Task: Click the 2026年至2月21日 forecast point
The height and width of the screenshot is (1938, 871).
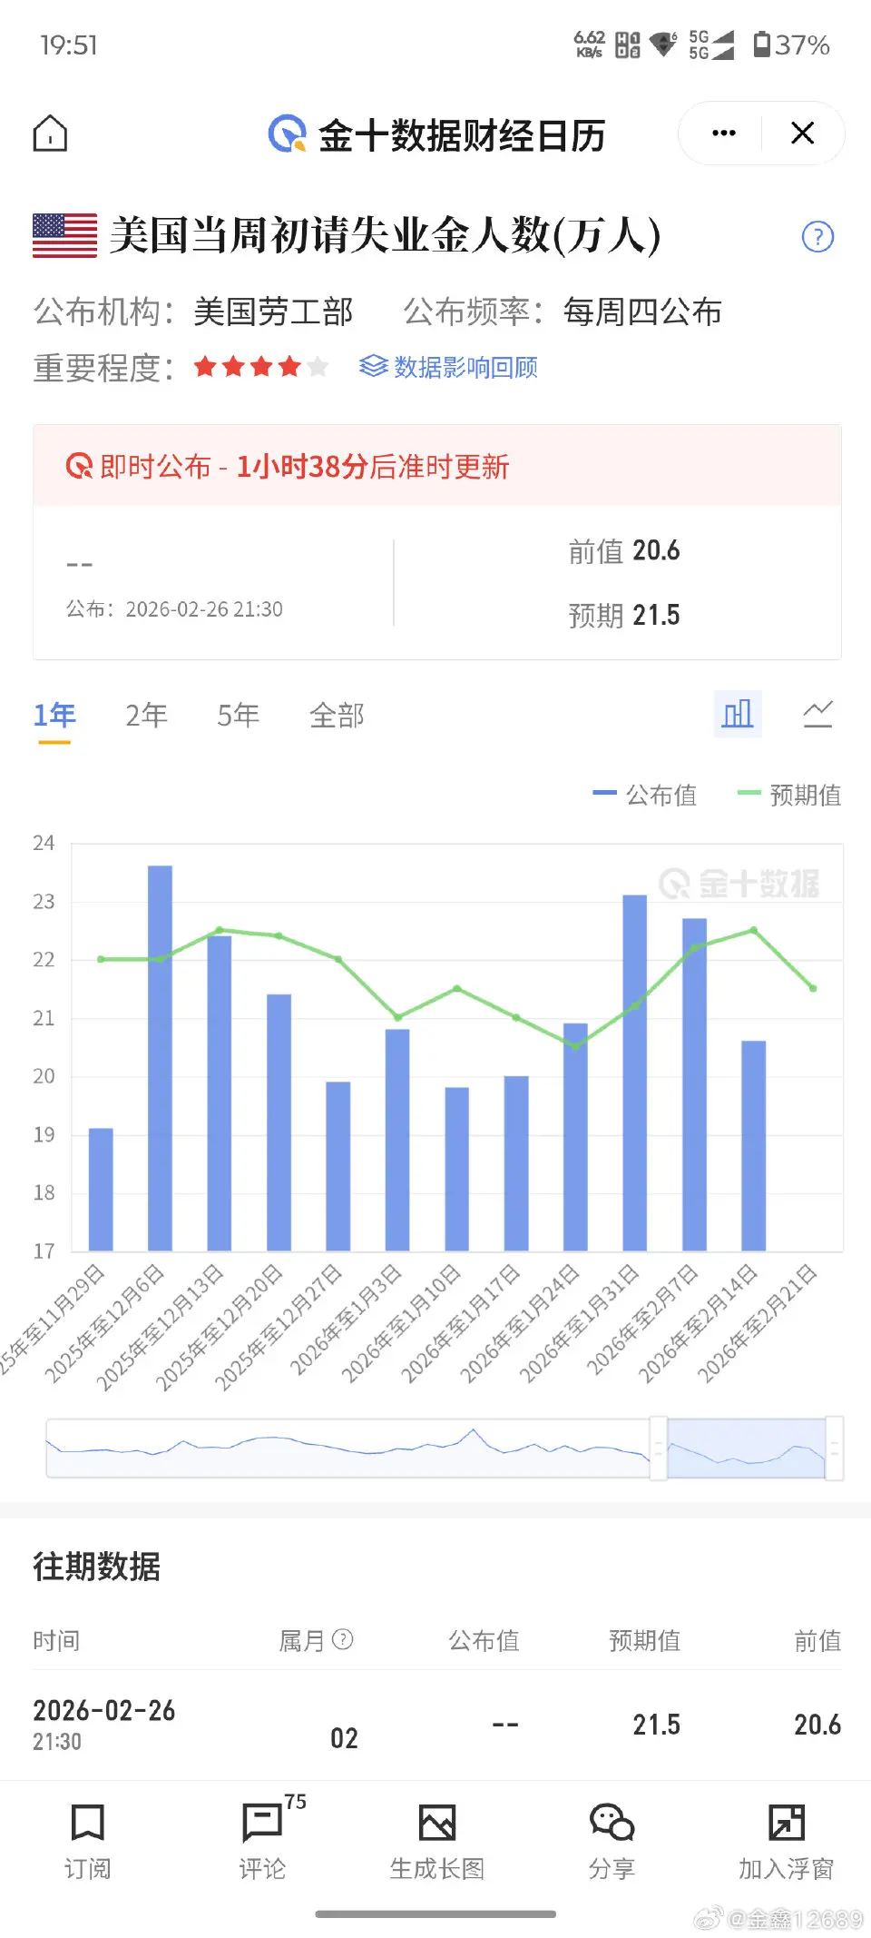Action: point(813,988)
